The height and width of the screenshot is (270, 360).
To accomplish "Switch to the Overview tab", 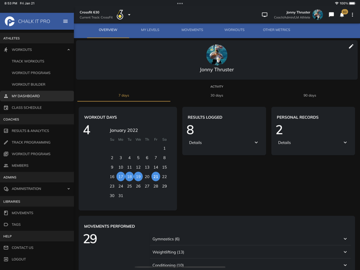I will (x=108, y=30).
